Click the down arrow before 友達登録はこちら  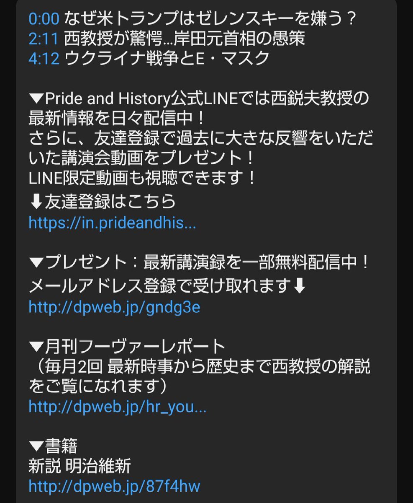click(x=36, y=202)
